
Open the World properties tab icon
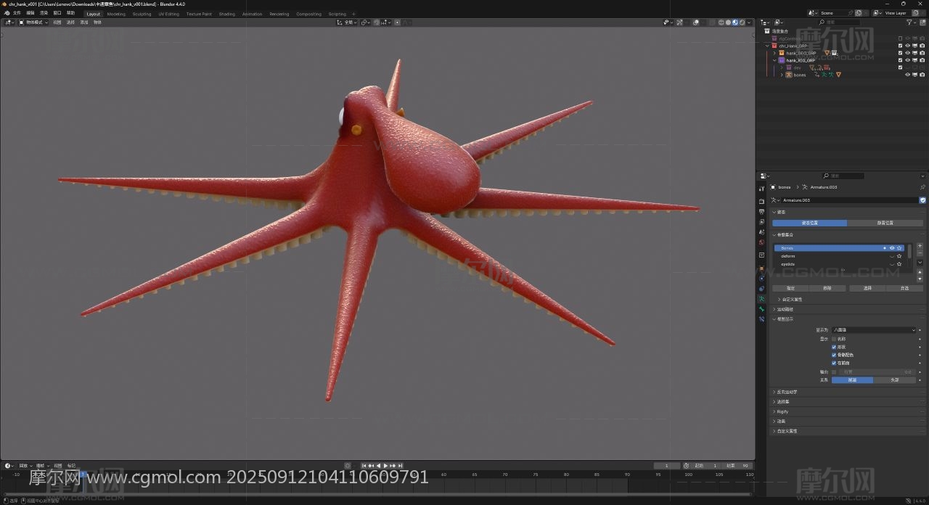coord(761,242)
